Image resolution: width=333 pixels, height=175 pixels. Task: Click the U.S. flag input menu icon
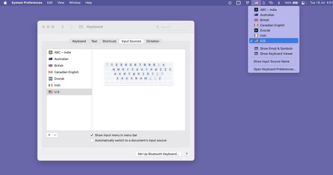(x=256, y=3)
